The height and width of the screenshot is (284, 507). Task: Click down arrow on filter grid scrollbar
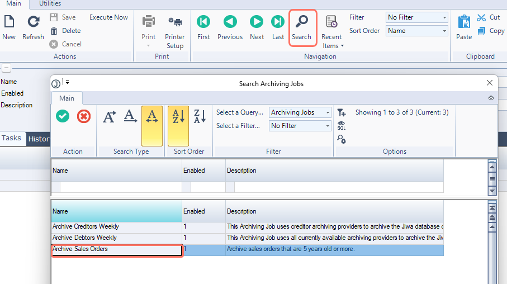pos(492,191)
